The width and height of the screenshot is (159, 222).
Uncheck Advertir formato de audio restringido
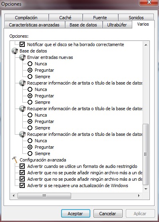click(22, 166)
